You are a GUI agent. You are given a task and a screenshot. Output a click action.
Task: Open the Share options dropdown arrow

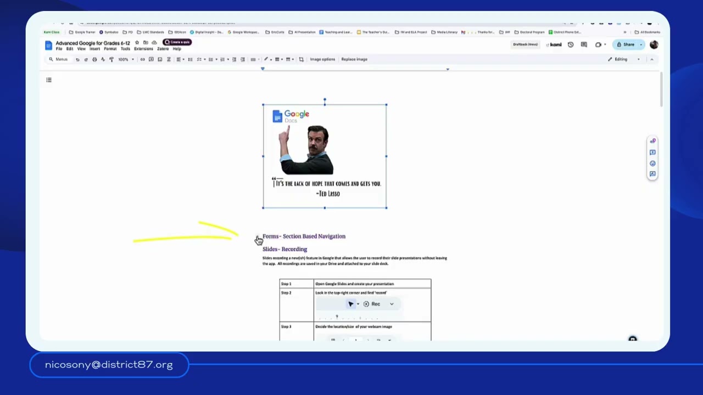641,44
